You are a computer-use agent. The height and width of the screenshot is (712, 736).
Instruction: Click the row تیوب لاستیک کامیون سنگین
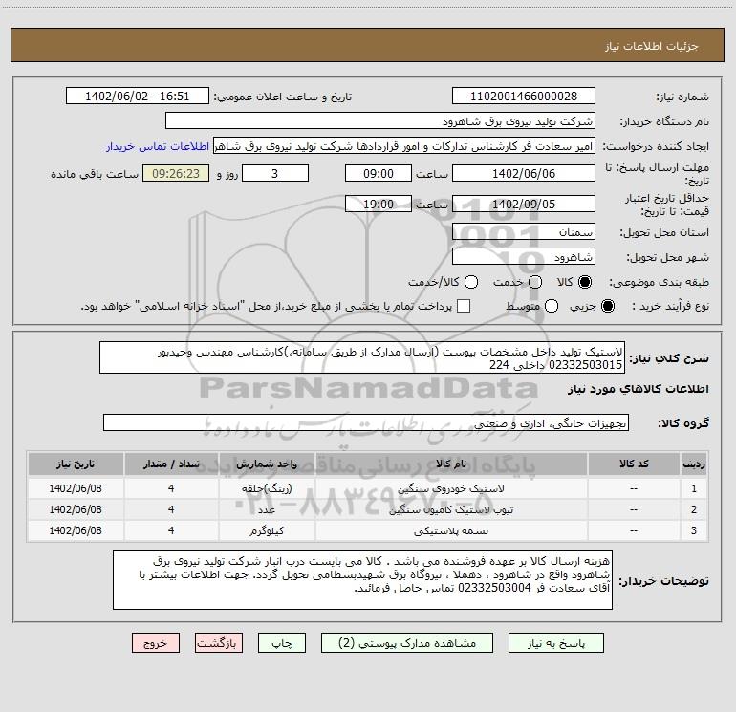pos(368,509)
